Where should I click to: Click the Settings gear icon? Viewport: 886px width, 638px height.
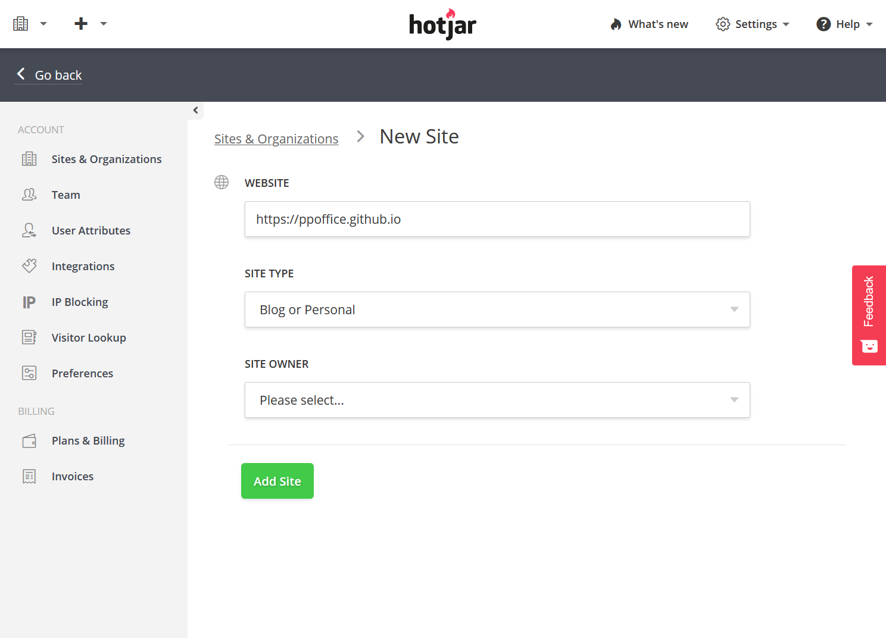(723, 24)
